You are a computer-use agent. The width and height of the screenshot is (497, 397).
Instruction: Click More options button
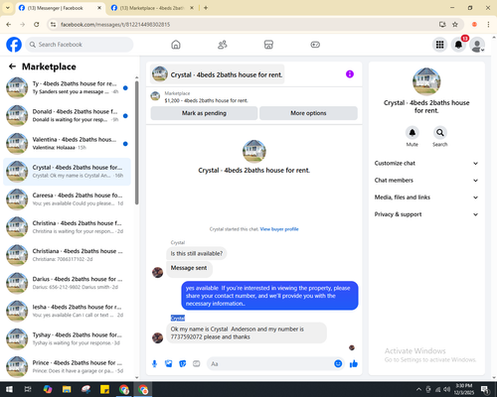click(308, 113)
